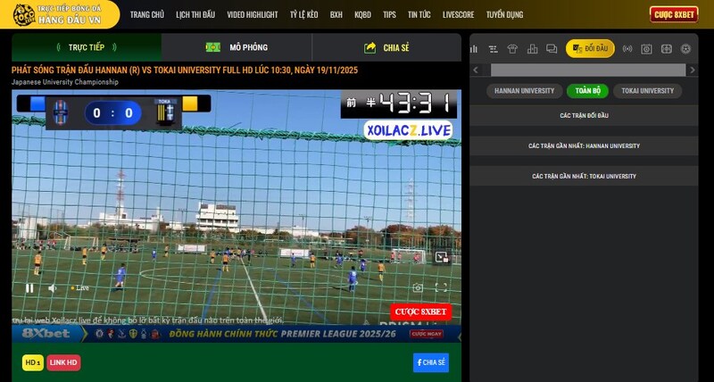Pause the live video stream
Viewport: 714px width, 382px height.
[x=29, y=287]
